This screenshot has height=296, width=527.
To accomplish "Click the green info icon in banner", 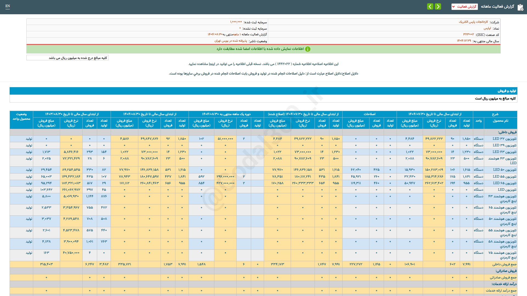I will pos(308,49).
